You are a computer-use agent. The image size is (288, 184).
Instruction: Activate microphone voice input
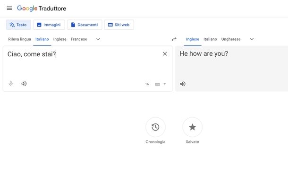11,84
